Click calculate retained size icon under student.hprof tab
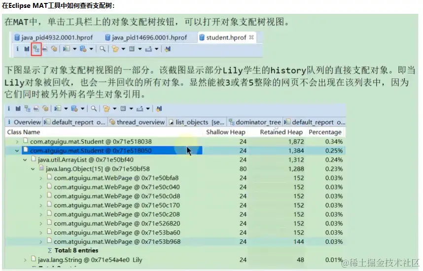 pyautogui.click(x=132, y=49)
